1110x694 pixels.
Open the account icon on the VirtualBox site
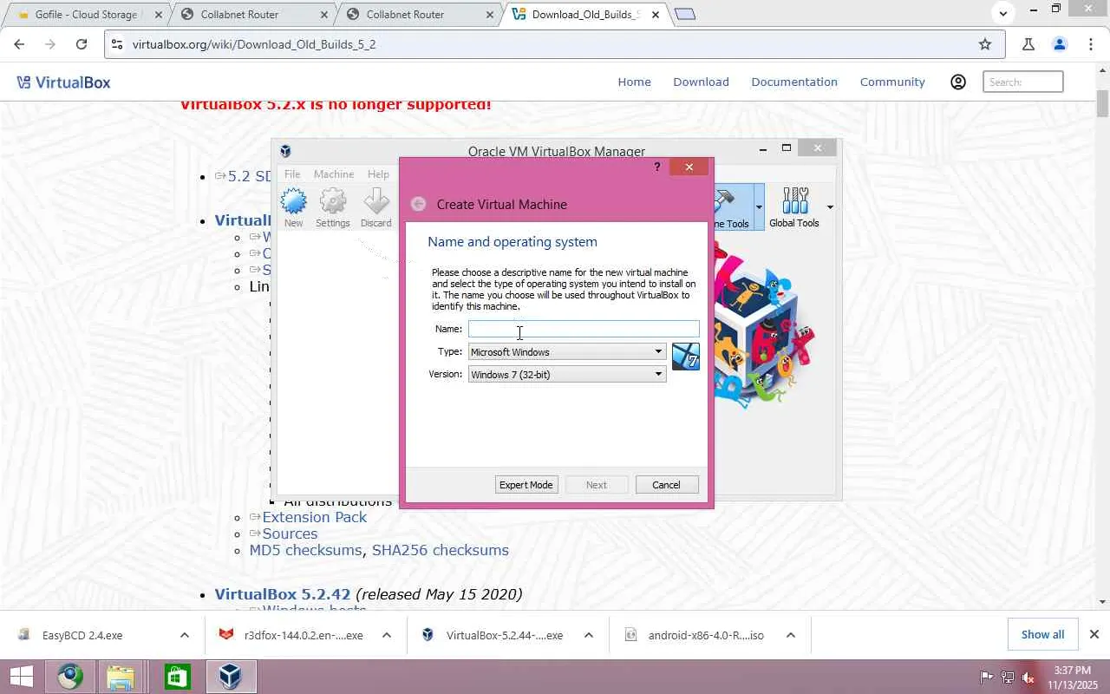click(x=958, y=82)
